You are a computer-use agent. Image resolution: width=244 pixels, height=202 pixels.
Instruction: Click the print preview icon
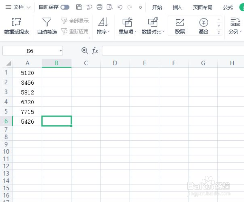coord(110,7)
